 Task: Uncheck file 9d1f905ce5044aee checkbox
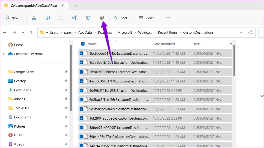[81, 109]
